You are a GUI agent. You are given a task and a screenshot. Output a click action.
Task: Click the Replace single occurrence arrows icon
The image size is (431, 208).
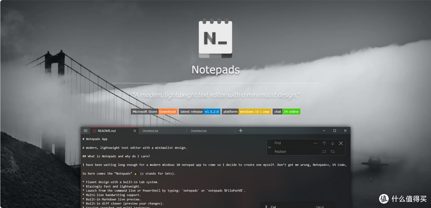(x=324, y=152)
